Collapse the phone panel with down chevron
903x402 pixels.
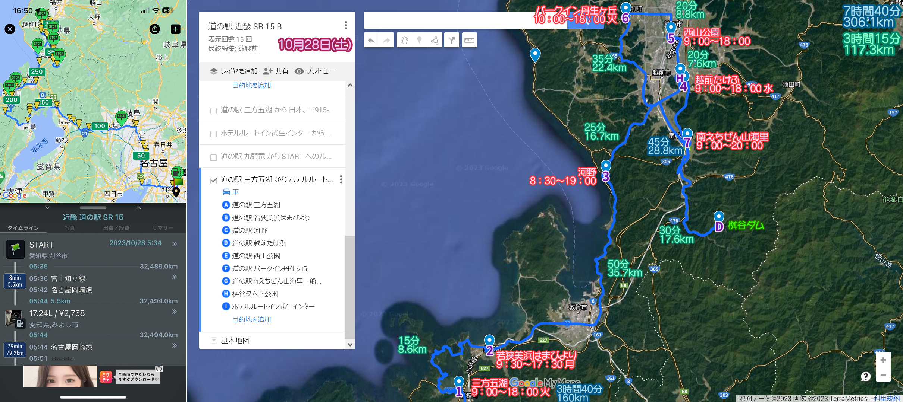pyautogui.click(x=47, y=208)
